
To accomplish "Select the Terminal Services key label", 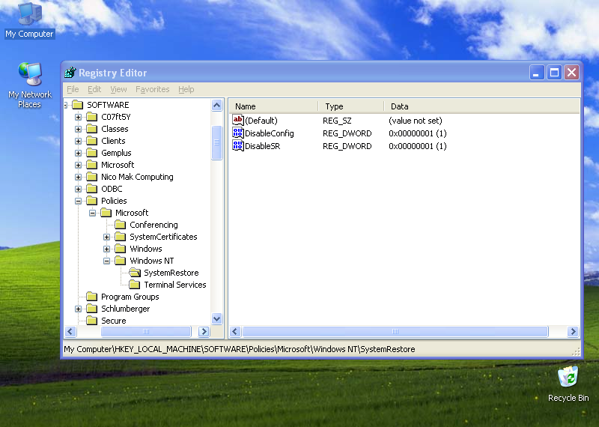I will pos(175,285).
